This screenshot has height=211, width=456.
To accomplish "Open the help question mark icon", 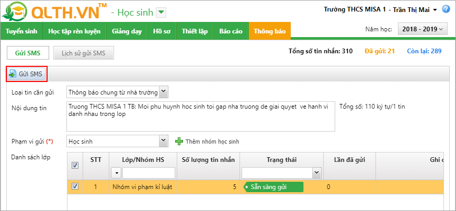I will (x=446, y=9).
